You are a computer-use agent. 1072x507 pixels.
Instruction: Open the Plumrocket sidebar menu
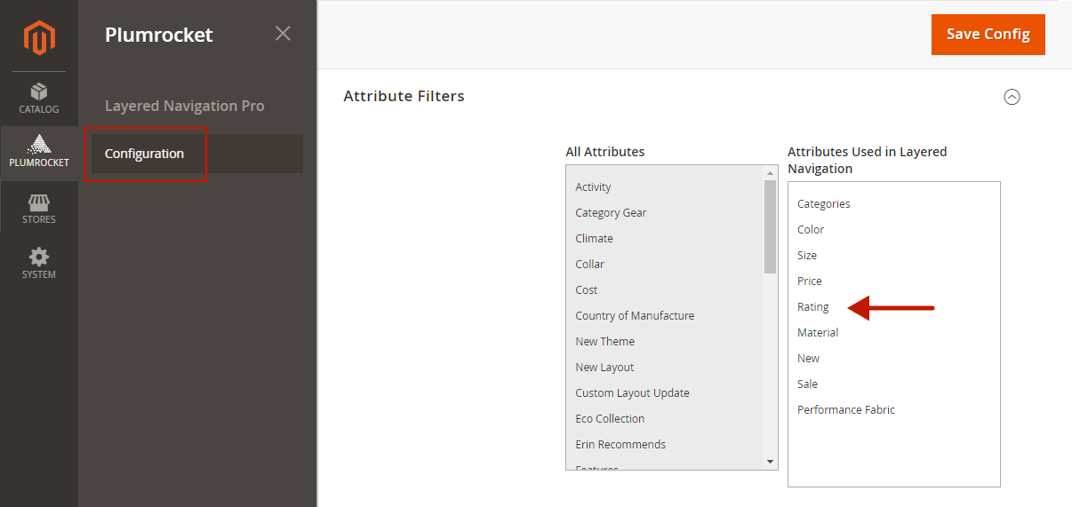pyautogui.click(x=39, y=153)
